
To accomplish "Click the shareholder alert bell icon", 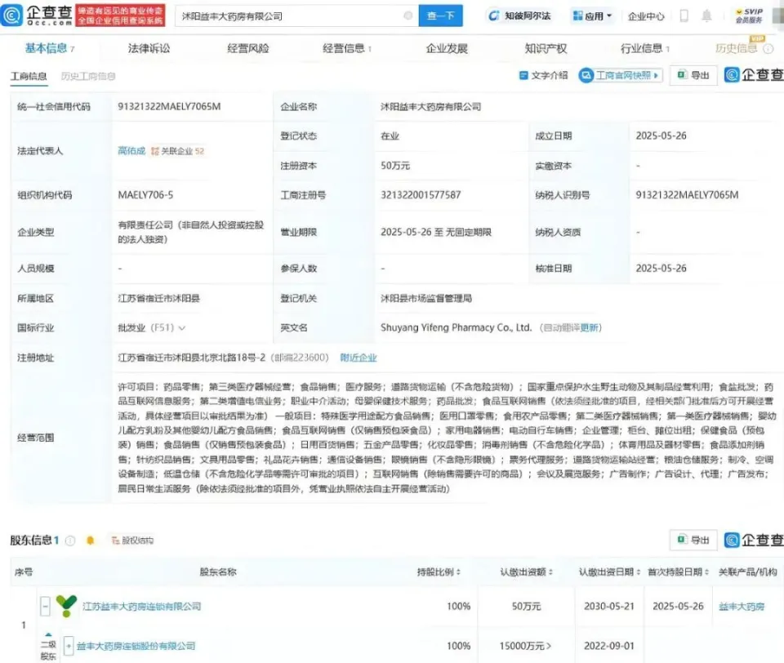I will point(91,541).
